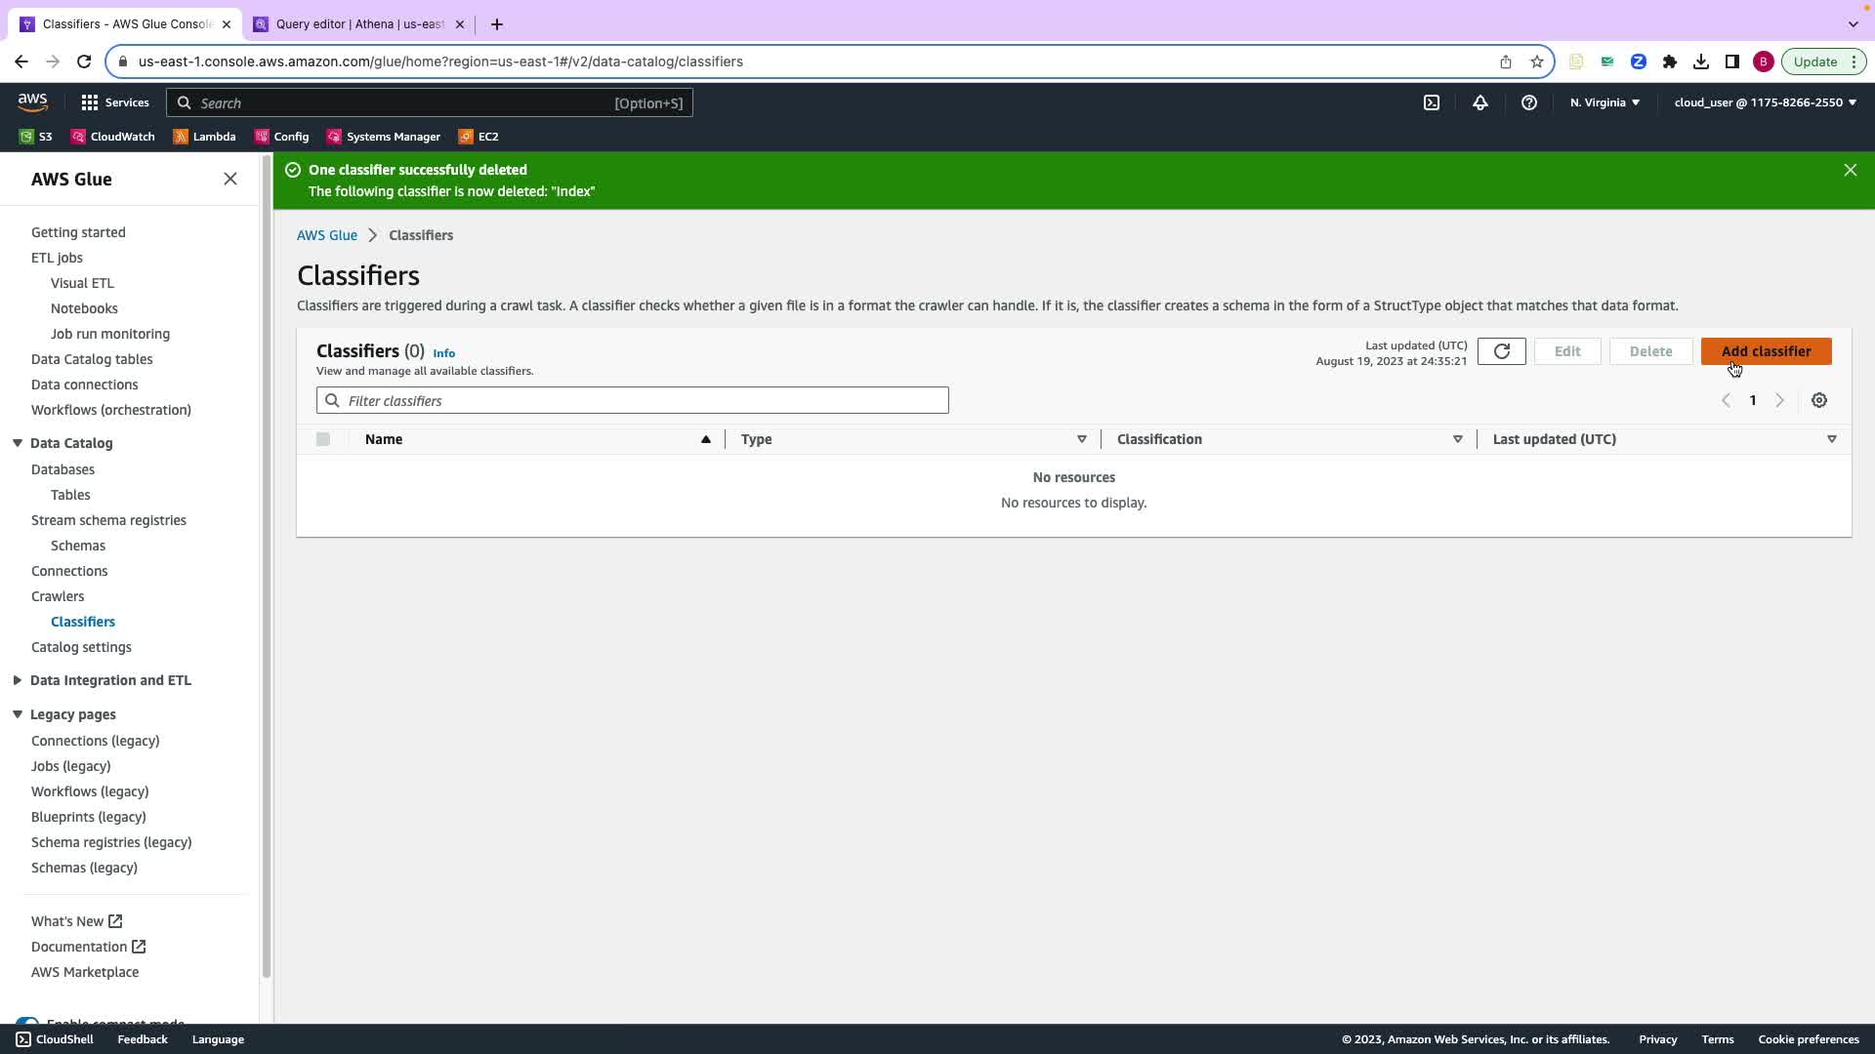
Task: Open table preferences gear icon
Action: pyautogui.click(x=1818, y=400)
